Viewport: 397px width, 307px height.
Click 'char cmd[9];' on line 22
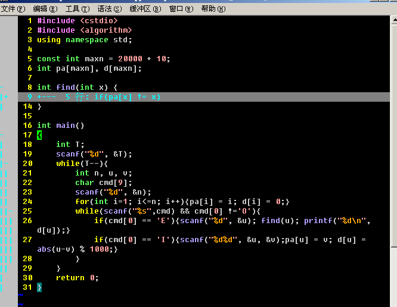[x=104, y=183]
